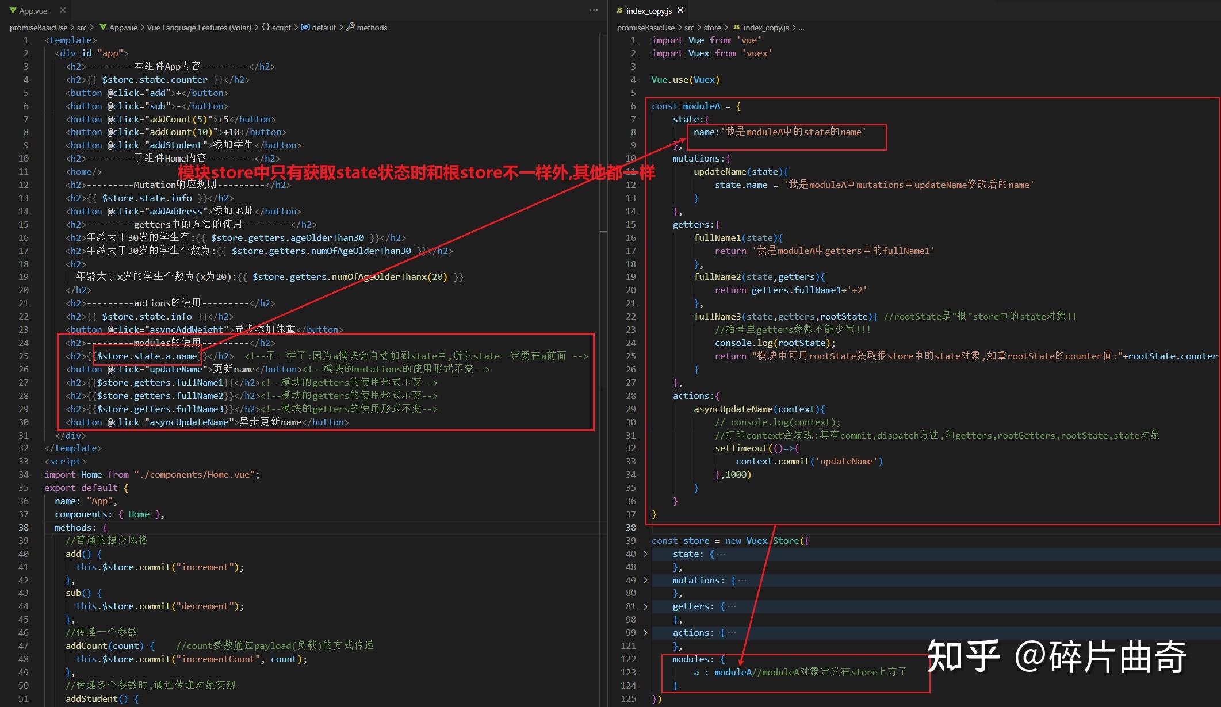Screen dimensions: 1221x707
Task: Unfold the collapsed actions block at line 99
Action: click(645, 633)
